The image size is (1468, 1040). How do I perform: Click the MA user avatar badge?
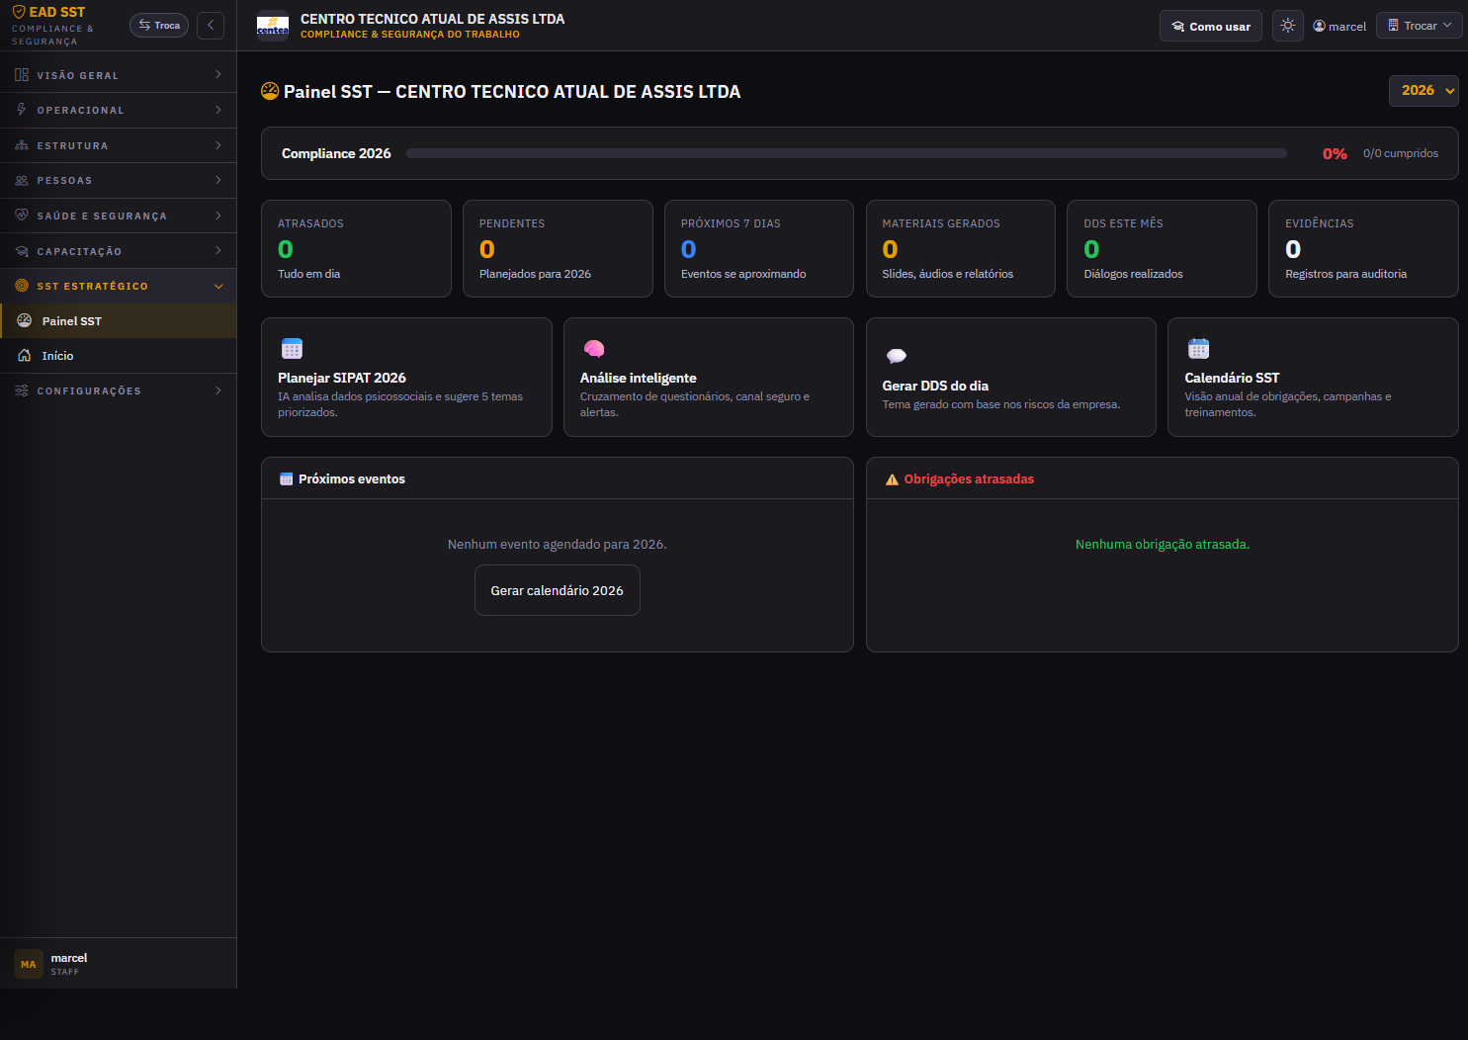point(29,964)
